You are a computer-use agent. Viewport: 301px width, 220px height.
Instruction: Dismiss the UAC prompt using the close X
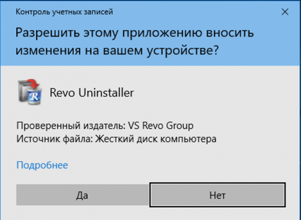285,12
